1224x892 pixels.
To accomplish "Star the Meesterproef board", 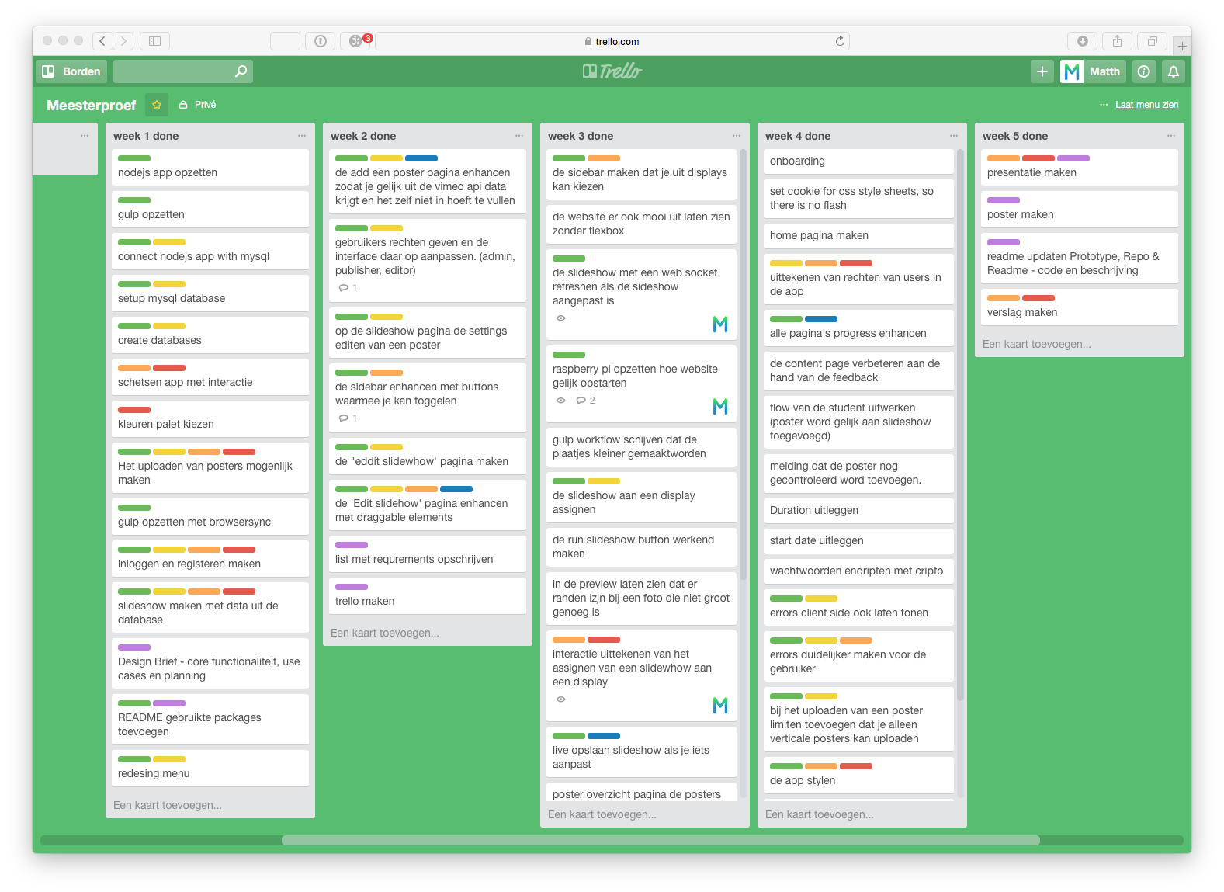I will [157, 105].
